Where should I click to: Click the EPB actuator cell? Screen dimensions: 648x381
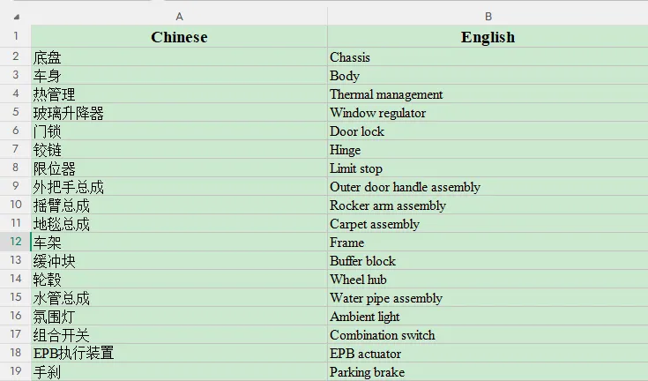click(x=488, y=354)
